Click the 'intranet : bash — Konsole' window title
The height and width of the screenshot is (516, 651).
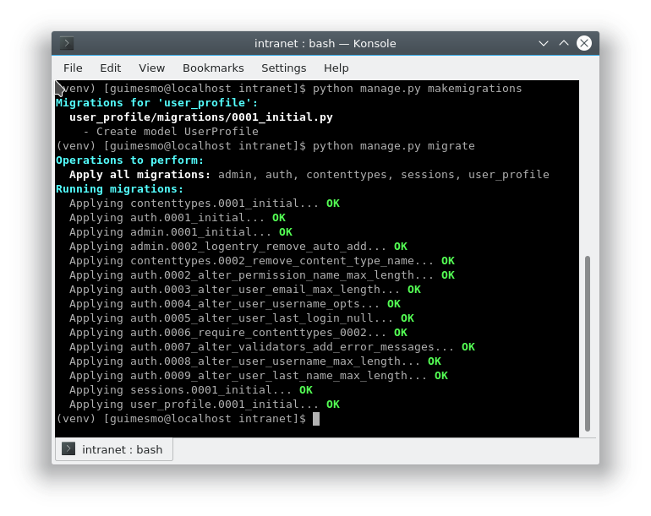tap(325, 44)
